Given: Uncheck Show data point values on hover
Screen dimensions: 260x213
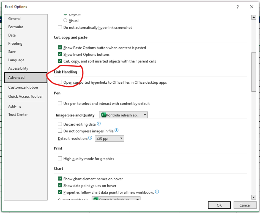Looking at the screenshot, I should click(60, 185).
